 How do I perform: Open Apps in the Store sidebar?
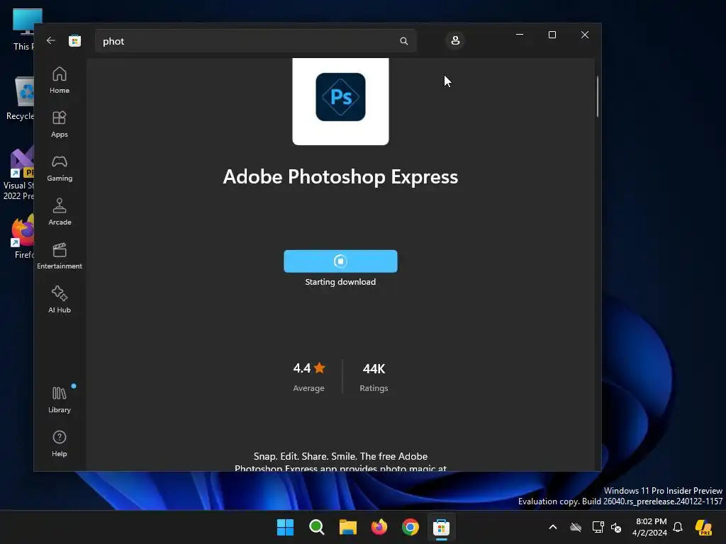pyautogui.click(x=60, y=124)
